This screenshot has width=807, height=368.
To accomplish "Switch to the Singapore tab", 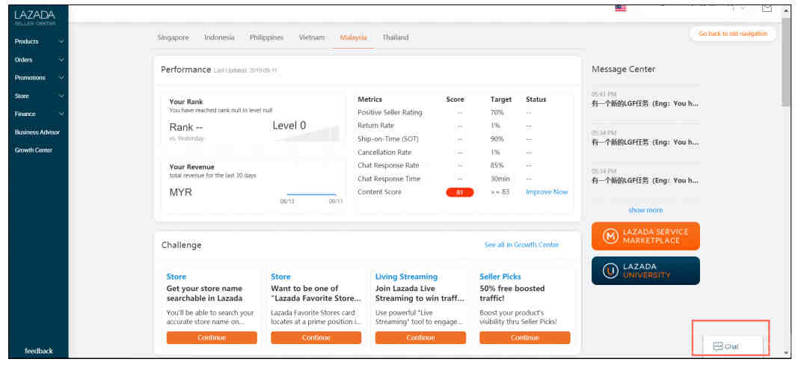I will [x=173, y=37].
